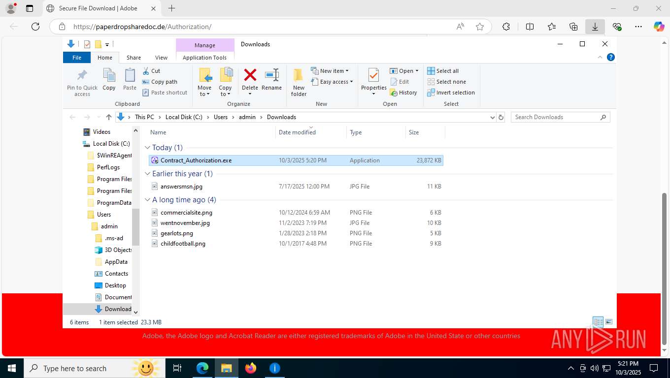Image resolution: width=670 pixels, height=378 pixels.
Task: Go up one folder level arrow
Action: pyautogui.click(x=109, y=117)
